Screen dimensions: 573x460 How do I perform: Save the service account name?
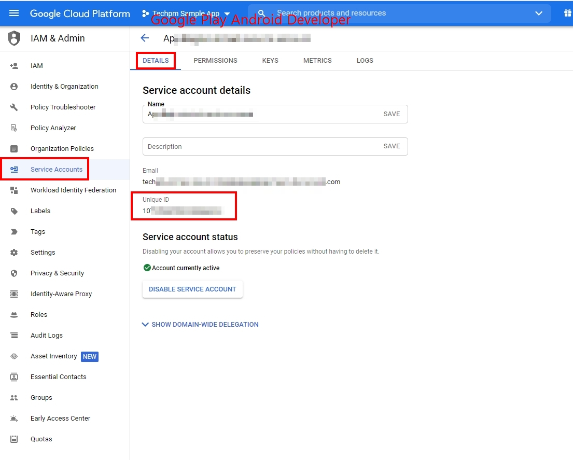pyautogui.click(x=392, y=114)
